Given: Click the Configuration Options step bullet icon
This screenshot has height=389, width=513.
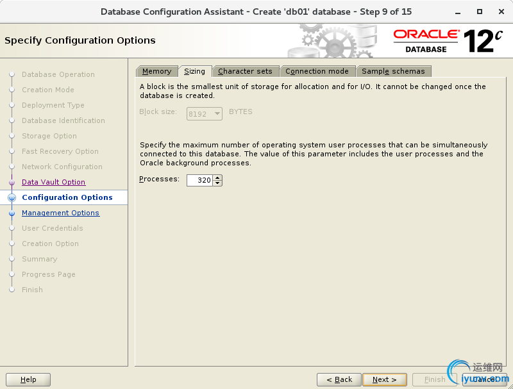Looking at the screenshot, I should 12,197.
